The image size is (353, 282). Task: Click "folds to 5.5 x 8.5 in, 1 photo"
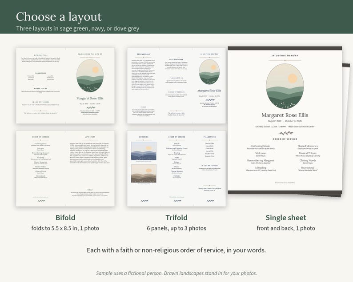pyautogui.click(x=65, y=228)
